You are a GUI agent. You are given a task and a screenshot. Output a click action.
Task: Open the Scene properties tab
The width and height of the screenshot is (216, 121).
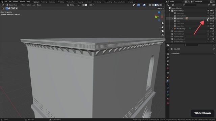point(168,65)
